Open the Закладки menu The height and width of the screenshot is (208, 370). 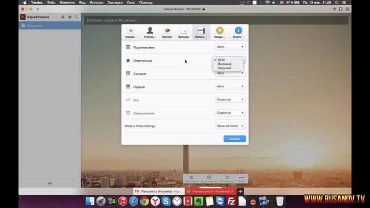115,2
